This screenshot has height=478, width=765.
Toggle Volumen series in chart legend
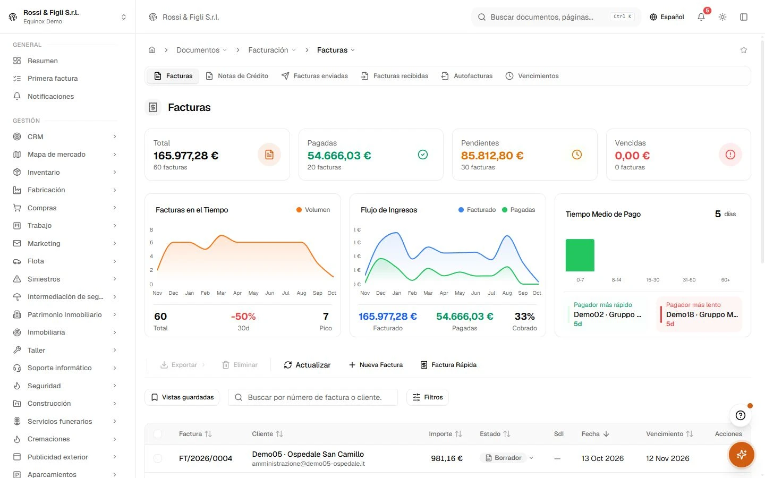(x=313, y=210)
